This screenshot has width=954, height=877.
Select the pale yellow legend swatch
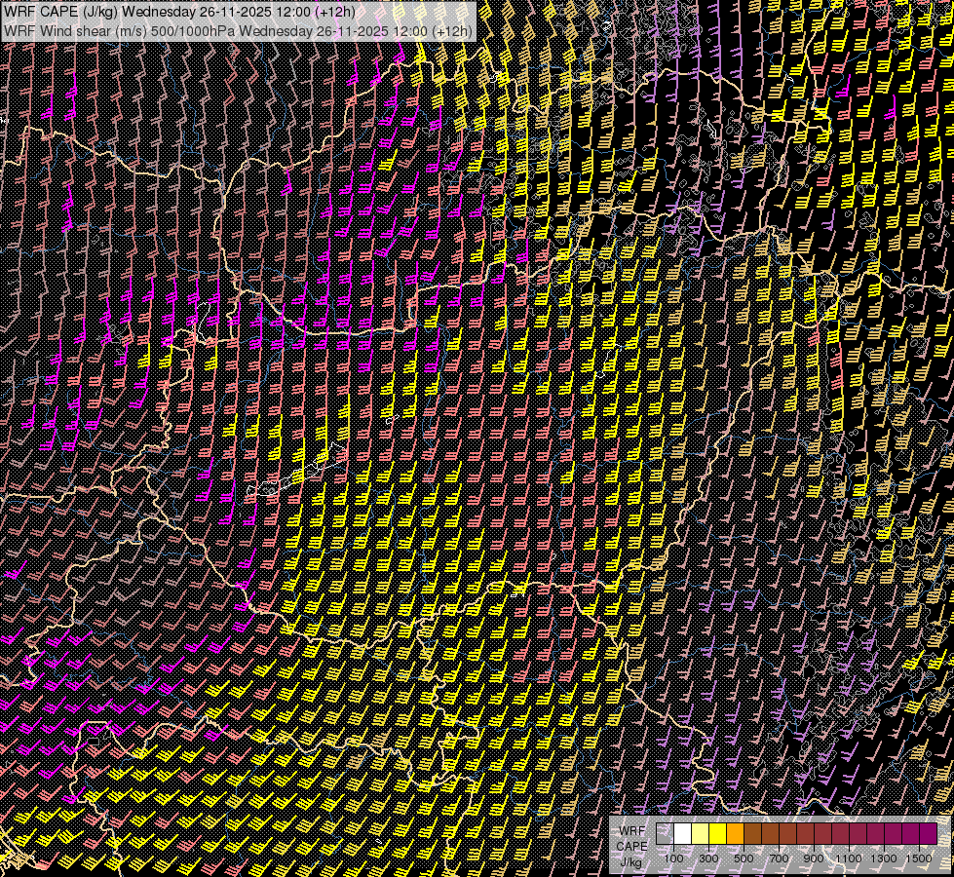click(701, 834)
